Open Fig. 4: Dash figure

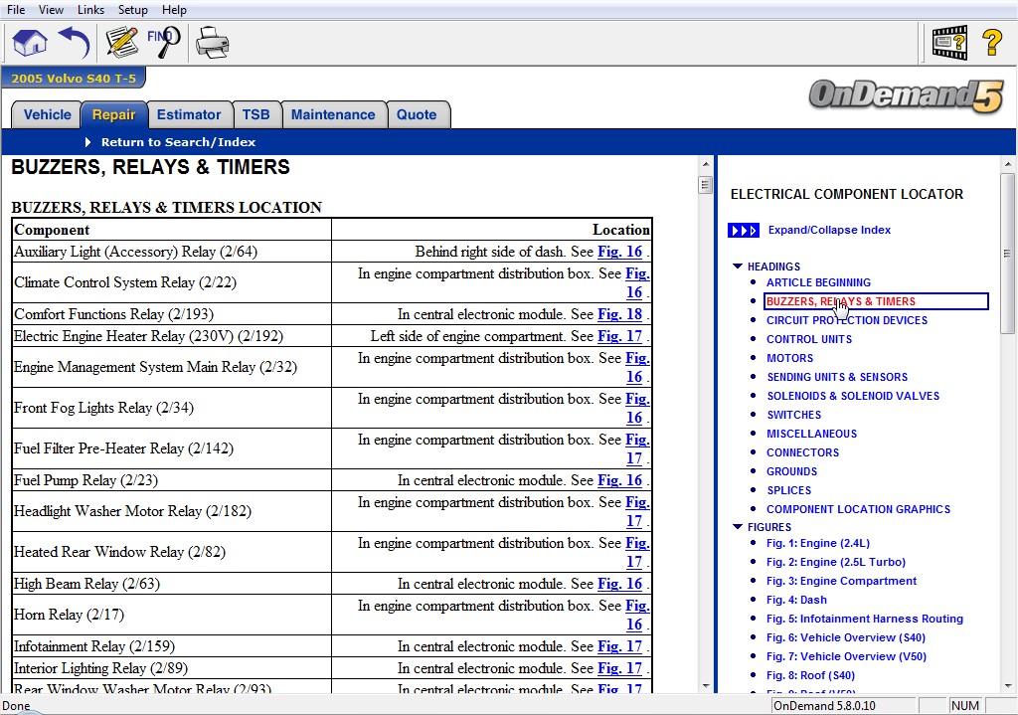point(796,600)
